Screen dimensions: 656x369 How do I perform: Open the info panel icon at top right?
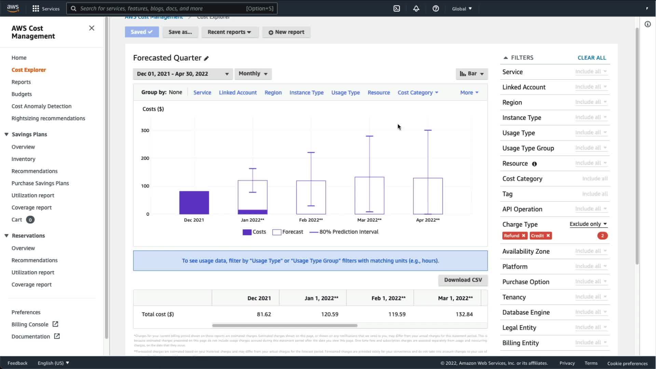point(647,24)
